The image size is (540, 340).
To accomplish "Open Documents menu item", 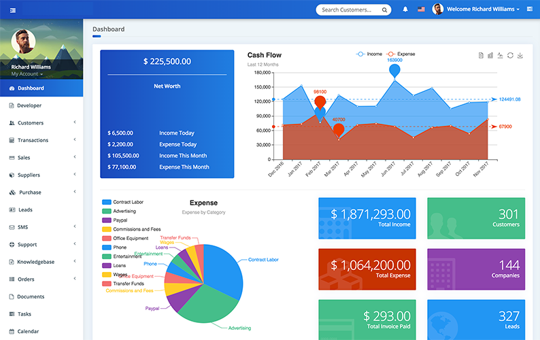I will tap(41, 296).
